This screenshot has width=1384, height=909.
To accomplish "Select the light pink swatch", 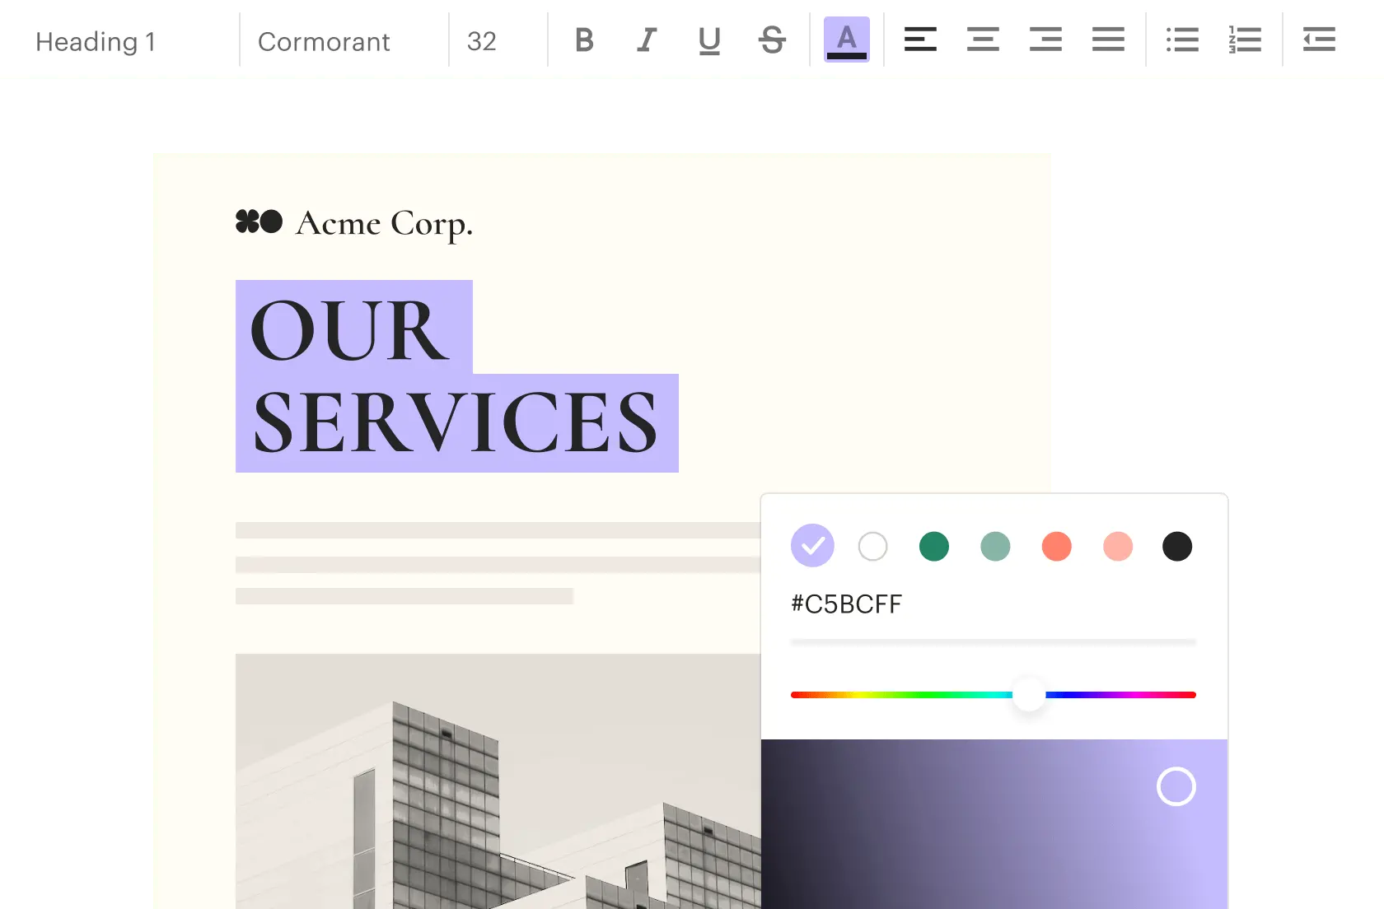I will click(x=1118, y=546).
